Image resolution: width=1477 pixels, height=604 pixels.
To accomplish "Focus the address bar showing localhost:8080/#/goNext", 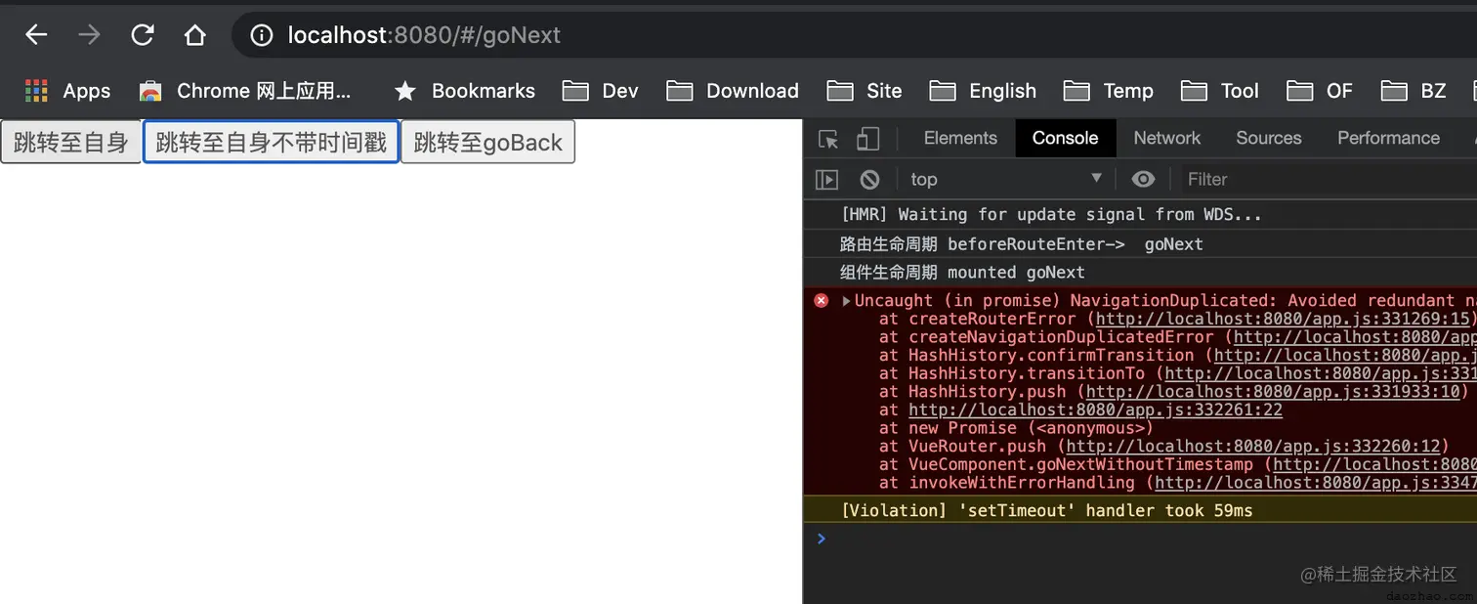I will 855,35.
